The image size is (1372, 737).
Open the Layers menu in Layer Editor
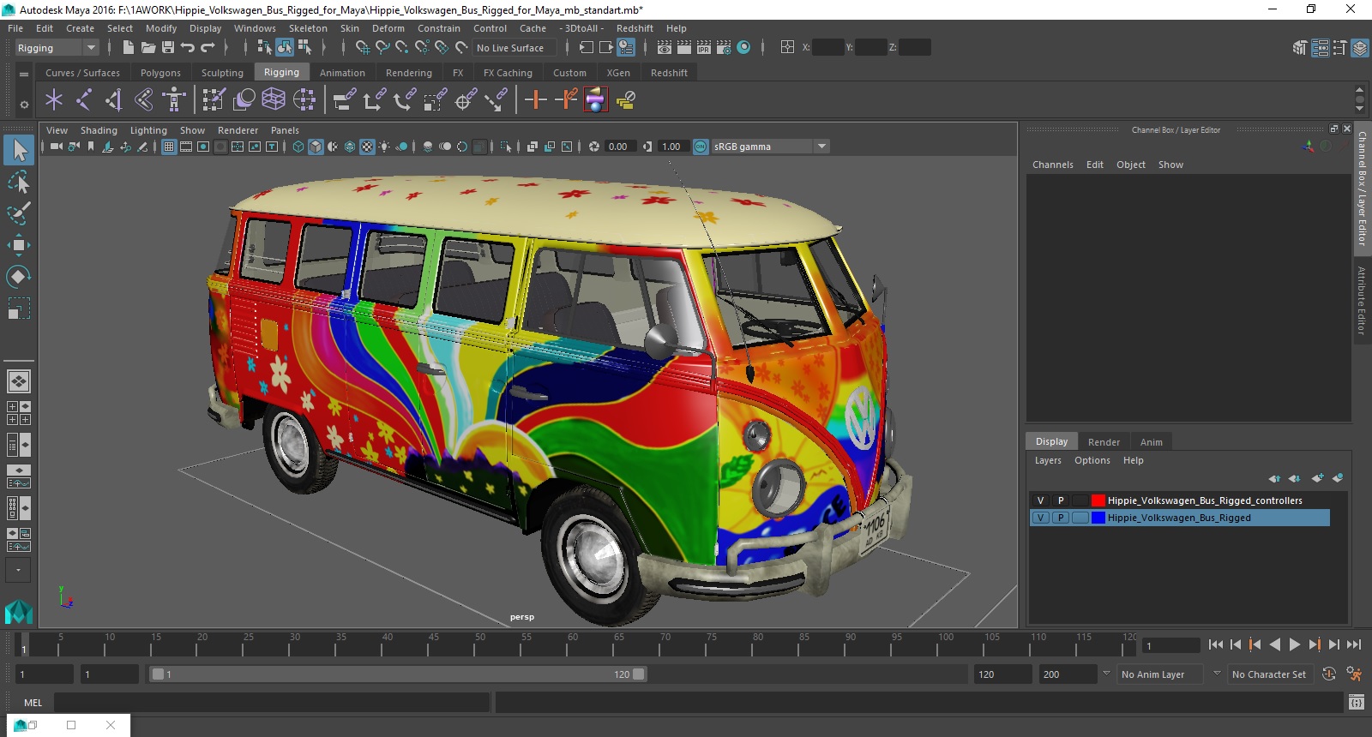click(1048, 460)
